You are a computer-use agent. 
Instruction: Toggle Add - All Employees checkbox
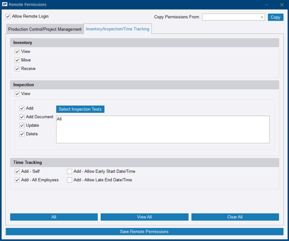17,180
